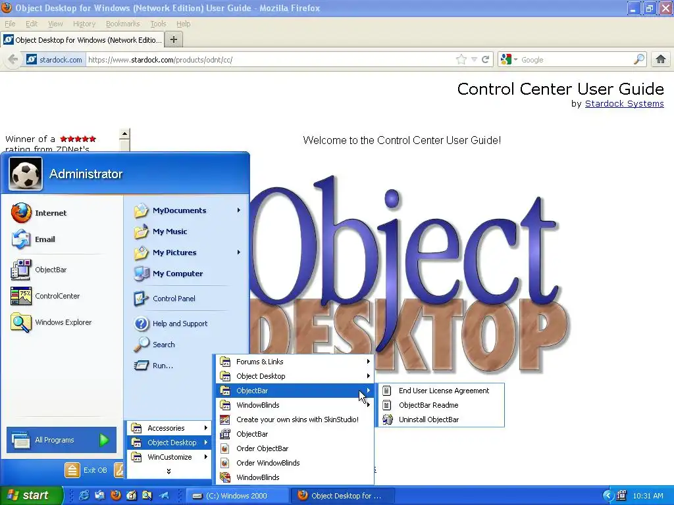The image size is (674, 505).
Task: Expand hidden system tray icons
Action: (x=608, y=496)
